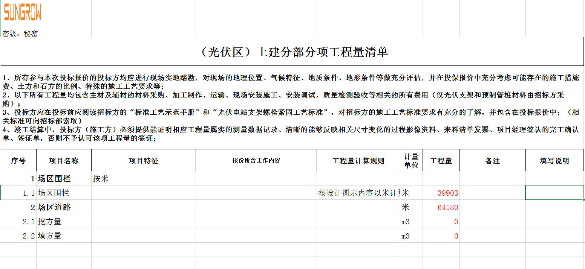This screenshot has height=269, width=585.
Task: Select the quantity cell showing 64180
Action: tap(441, 207)
